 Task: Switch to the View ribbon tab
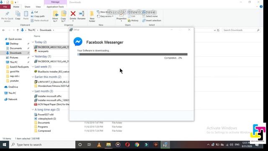pyautogui.click(x=38, y=7)
